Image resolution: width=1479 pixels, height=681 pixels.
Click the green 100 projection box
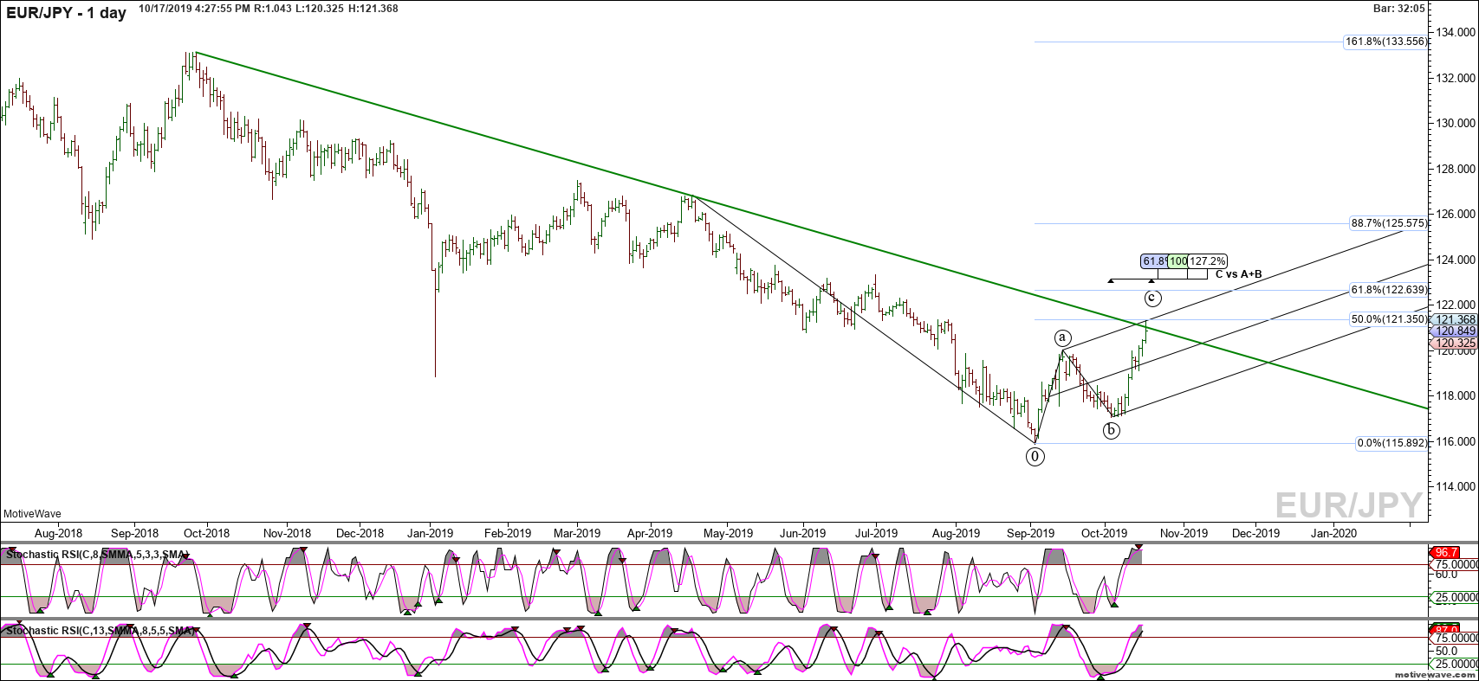(1178, 261)
